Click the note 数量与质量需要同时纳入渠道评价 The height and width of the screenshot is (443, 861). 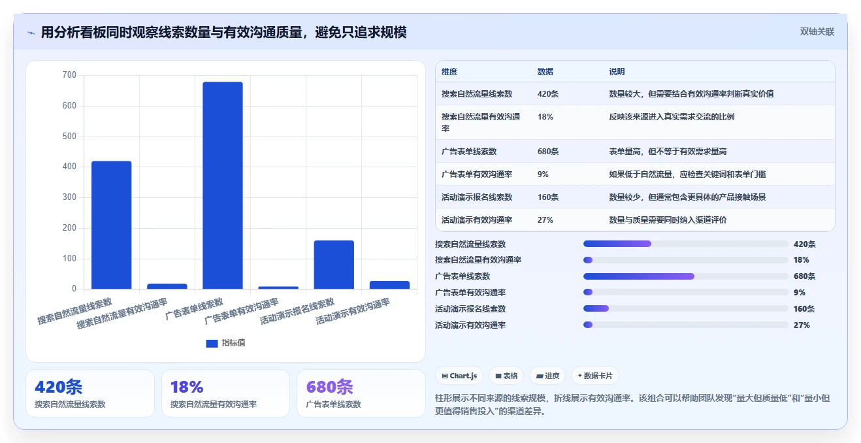668,220
